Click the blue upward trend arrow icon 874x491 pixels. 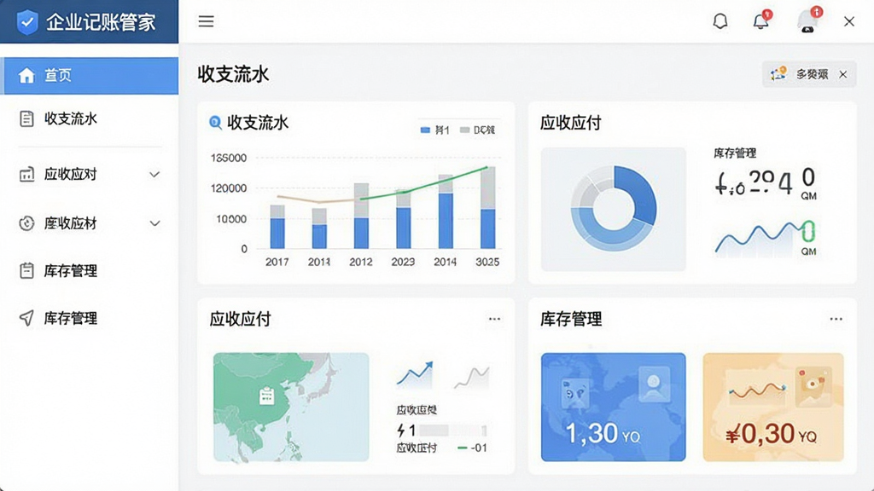pyautogui.click(x=415, y=375)
